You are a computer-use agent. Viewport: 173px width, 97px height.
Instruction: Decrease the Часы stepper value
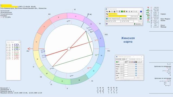click(x=121, y=69)
